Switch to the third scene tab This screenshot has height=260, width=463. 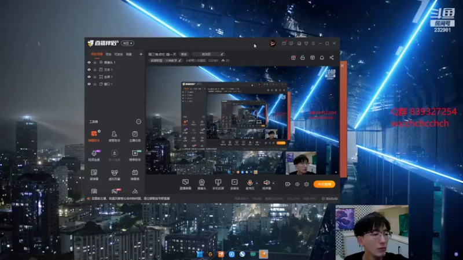click(119, 54)
